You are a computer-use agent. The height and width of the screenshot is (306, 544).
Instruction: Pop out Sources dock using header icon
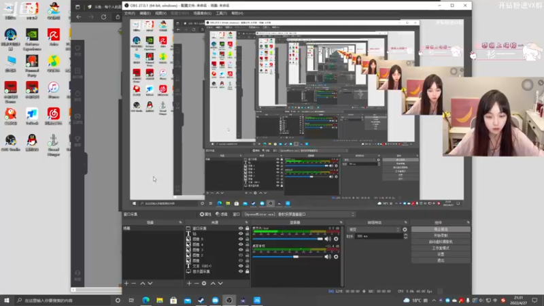pyautogui.click(x=247, y=222)
